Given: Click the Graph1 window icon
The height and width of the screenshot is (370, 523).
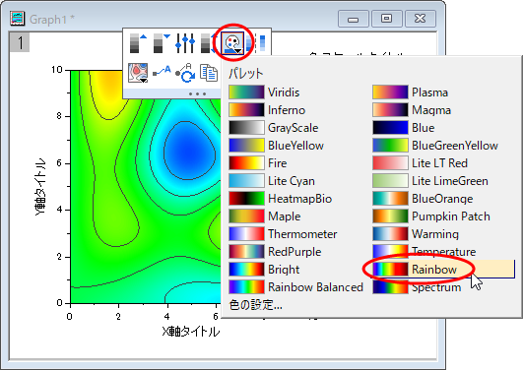Looking at the screenshot, I should pyautogui.click(x=17, y=18).
